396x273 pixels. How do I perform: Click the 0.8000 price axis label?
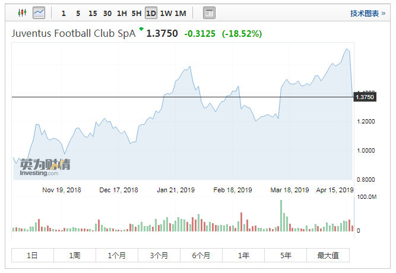pos(366,180)
